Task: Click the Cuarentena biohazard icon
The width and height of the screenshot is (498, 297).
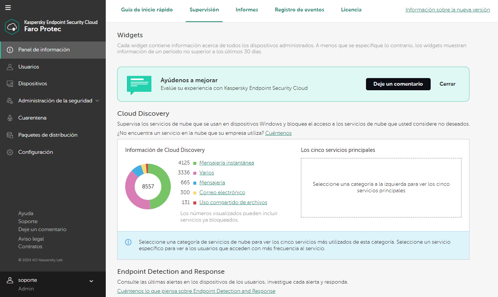Action: (10, 118)
